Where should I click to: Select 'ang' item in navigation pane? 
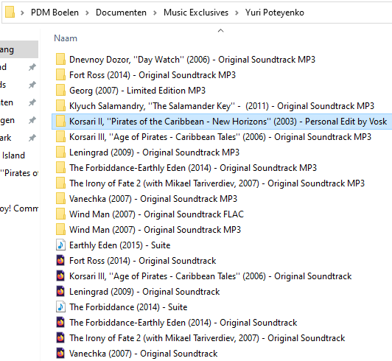click(19, 49)
